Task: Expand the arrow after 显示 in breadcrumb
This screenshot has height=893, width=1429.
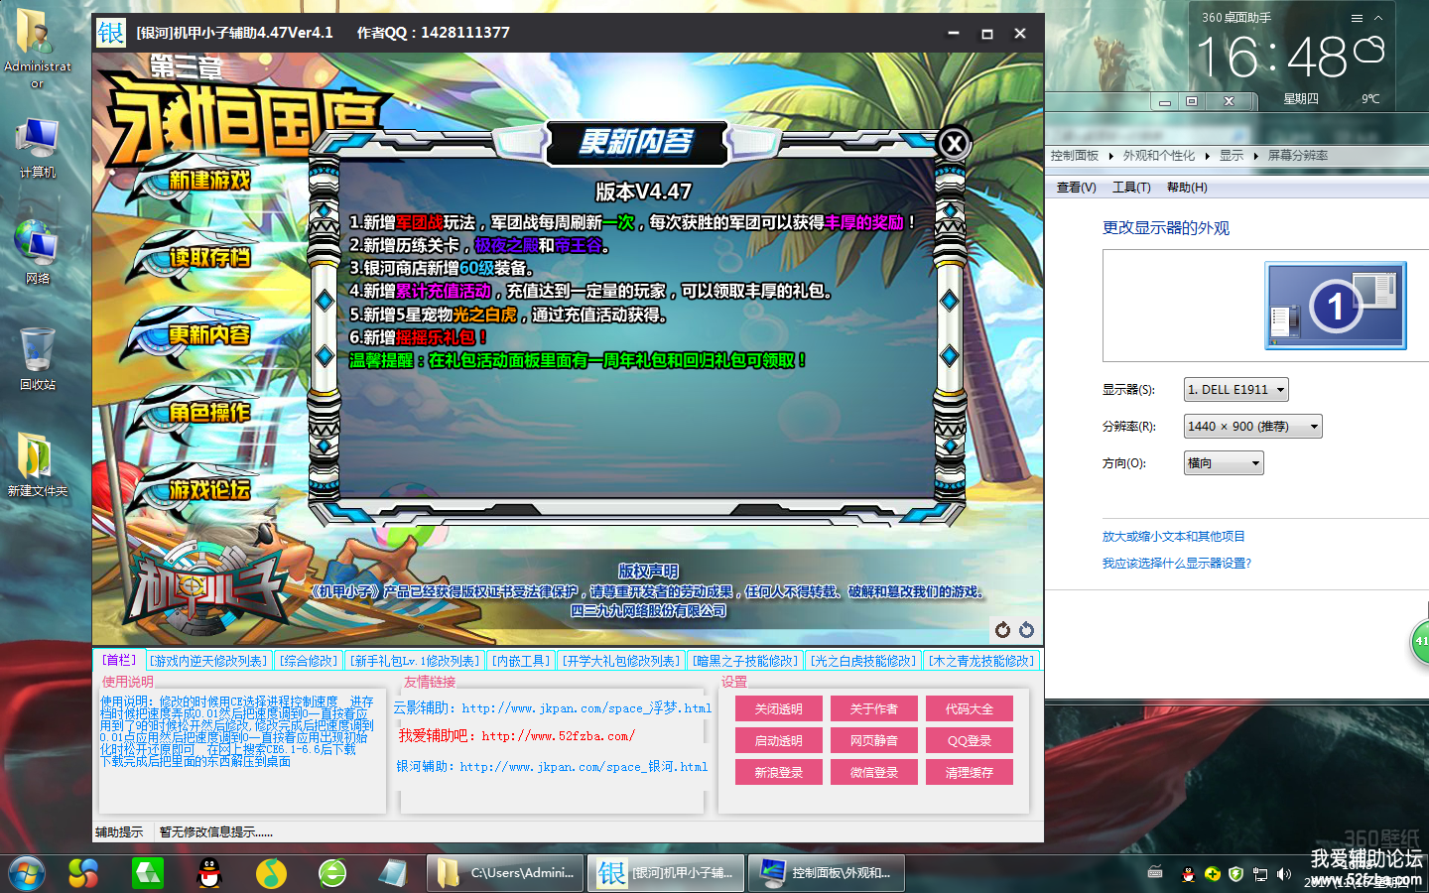Action: (x=1256, y=156)
